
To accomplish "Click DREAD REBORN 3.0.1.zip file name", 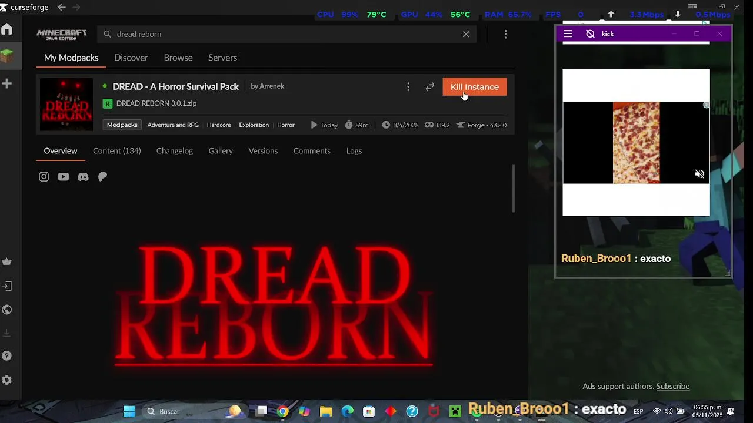I will pyautogui.click(x=156, y=103).
